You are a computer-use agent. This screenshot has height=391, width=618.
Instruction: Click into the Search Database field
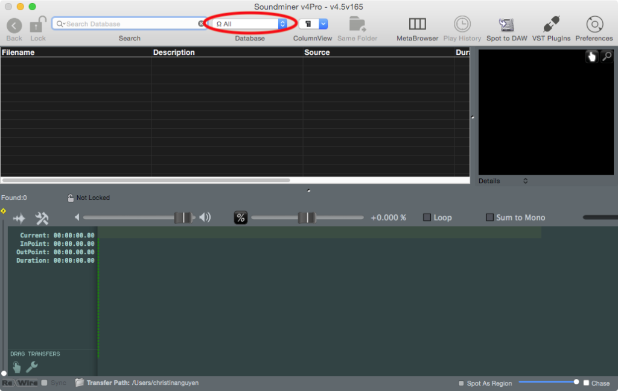[129, 23]
